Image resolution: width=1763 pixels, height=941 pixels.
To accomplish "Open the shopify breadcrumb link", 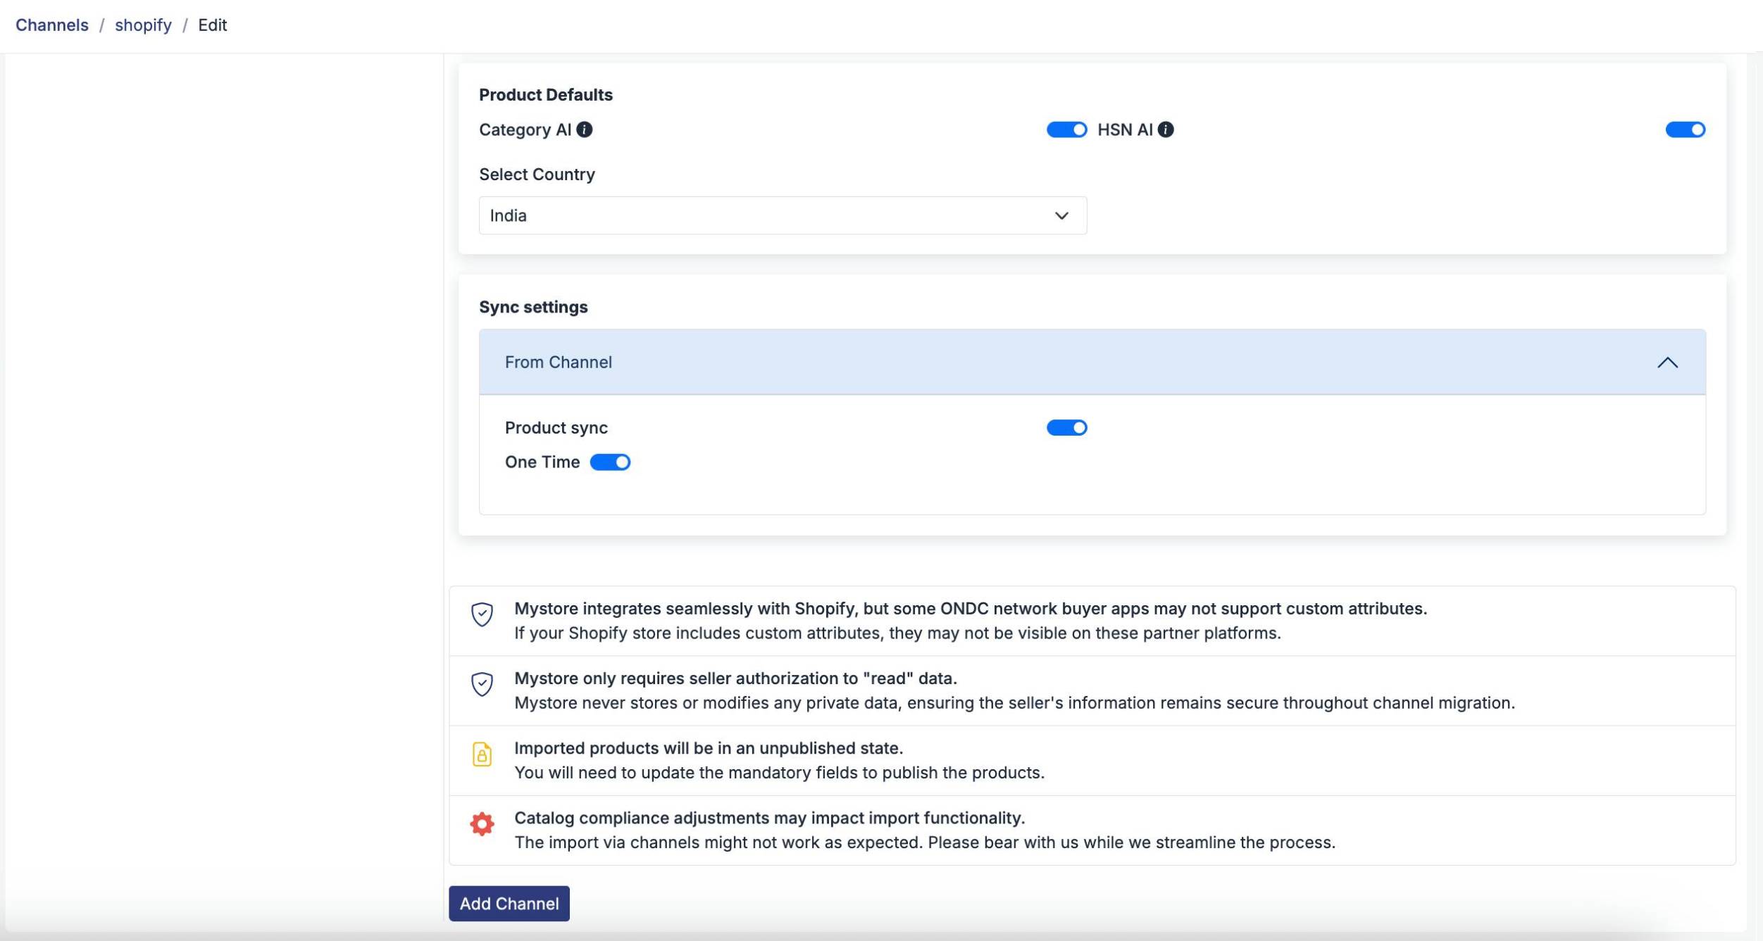I will point(143,25).
